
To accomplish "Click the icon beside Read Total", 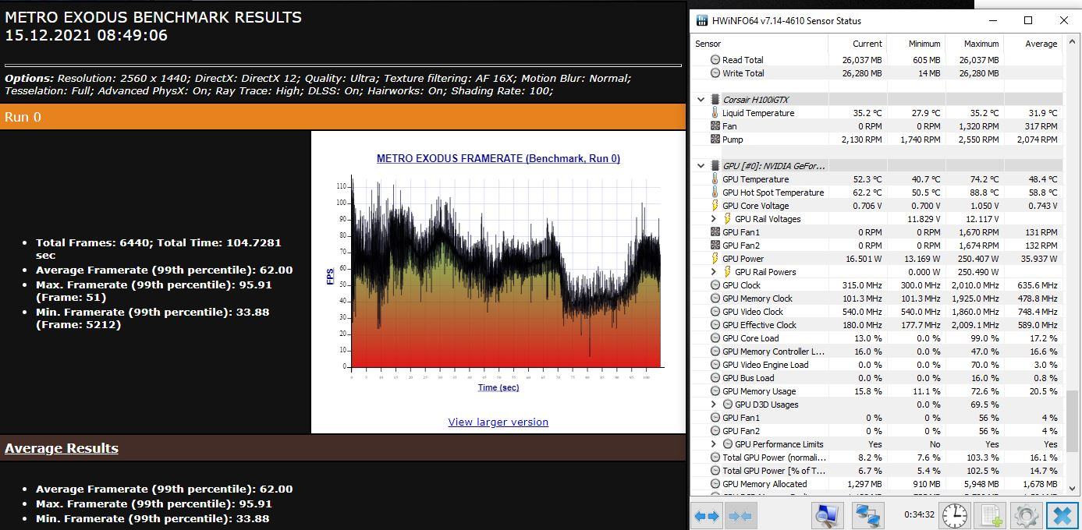I will [x=715, y=60].
